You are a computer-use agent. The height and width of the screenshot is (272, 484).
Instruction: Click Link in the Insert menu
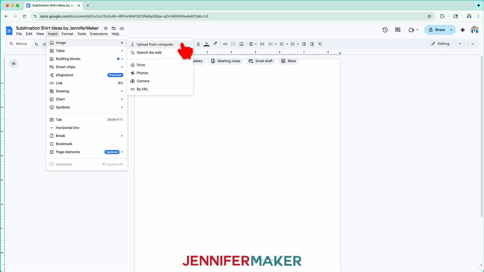[x=86, y=83]
